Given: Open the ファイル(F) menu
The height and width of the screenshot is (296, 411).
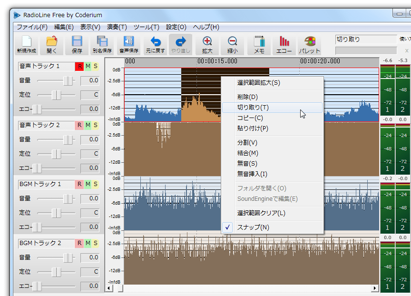Looking at the screenshot, I should [32, 27].
